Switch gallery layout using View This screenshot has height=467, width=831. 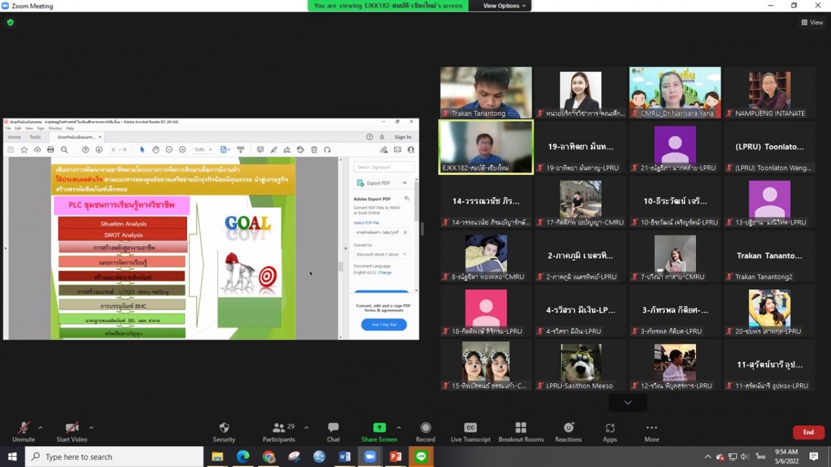812,22
